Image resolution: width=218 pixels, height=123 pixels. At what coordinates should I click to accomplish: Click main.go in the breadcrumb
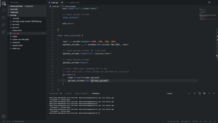click(56, 6)
